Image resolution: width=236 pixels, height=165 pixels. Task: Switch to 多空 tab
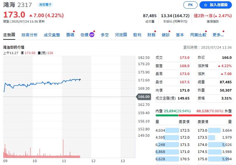105,35
